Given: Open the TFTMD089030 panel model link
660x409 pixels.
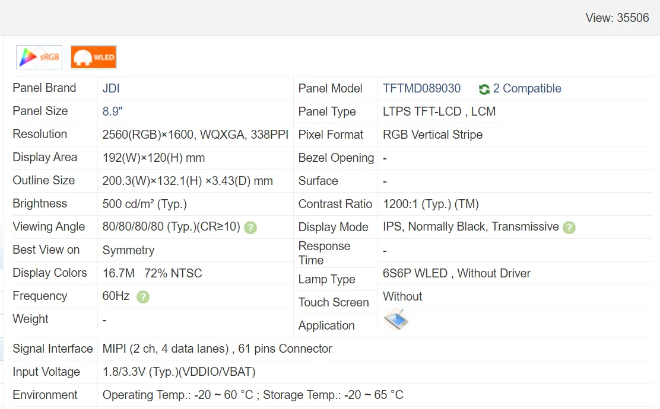Looking at the screenshot, I should click(x=422, y=88).
